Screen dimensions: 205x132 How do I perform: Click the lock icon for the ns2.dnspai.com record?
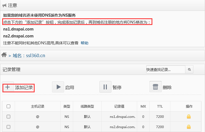coord(189,127)
